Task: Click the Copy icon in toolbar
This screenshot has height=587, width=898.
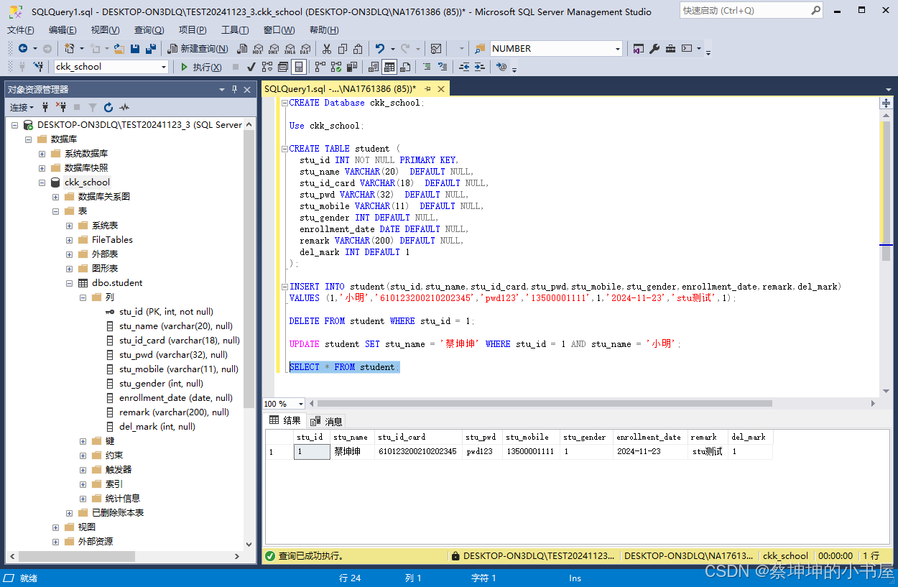Action: click(343, 49)
